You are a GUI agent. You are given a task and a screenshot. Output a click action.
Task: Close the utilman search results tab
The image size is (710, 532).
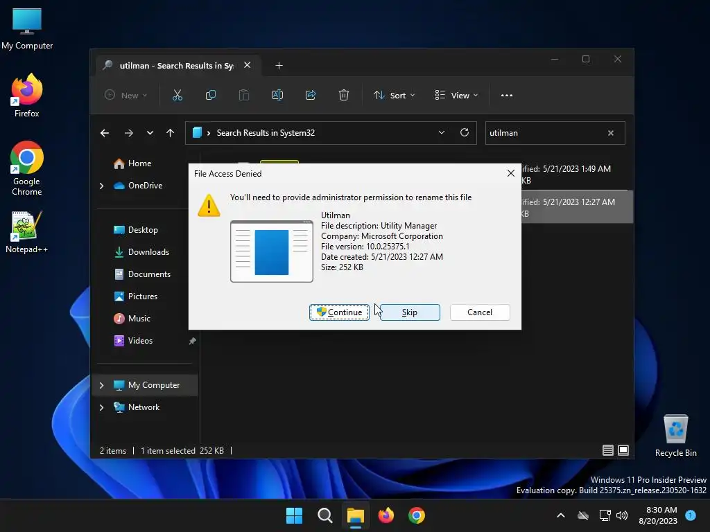[x=248, y=65]
